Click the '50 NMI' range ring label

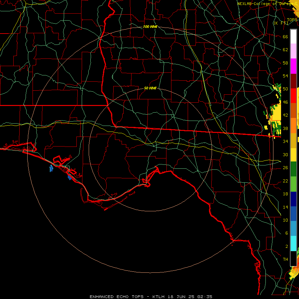click(150, 88)
